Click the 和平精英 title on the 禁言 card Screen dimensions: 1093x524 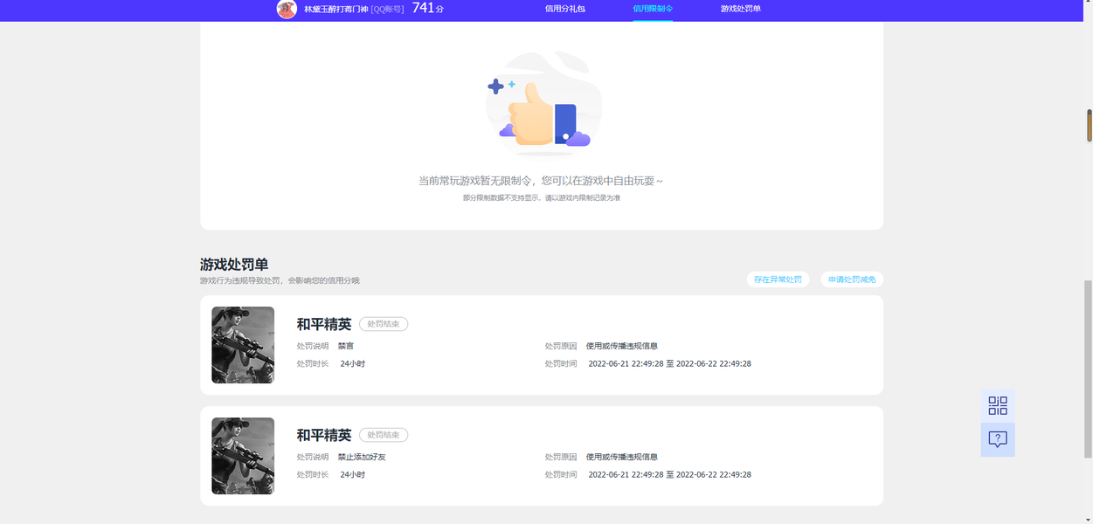point(324,324)
